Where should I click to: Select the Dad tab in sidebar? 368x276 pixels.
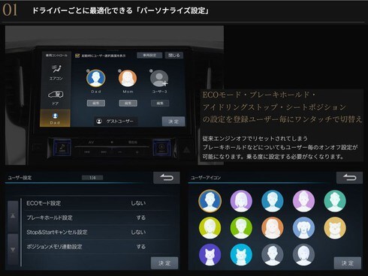click(x=55, y=118)
